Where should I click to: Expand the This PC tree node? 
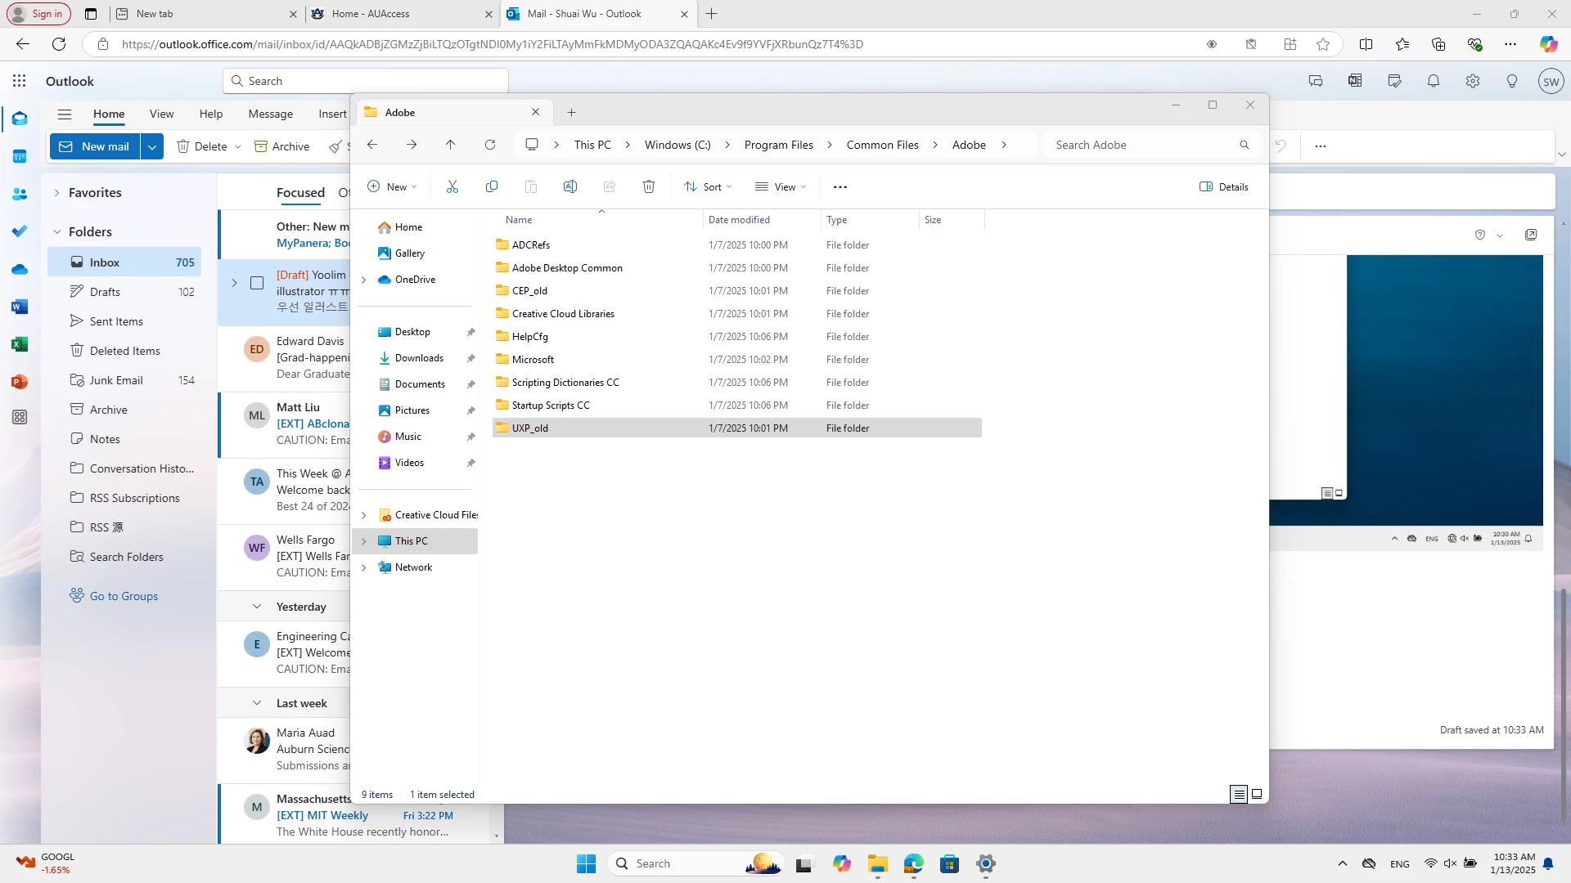click(x=364, y=541)
